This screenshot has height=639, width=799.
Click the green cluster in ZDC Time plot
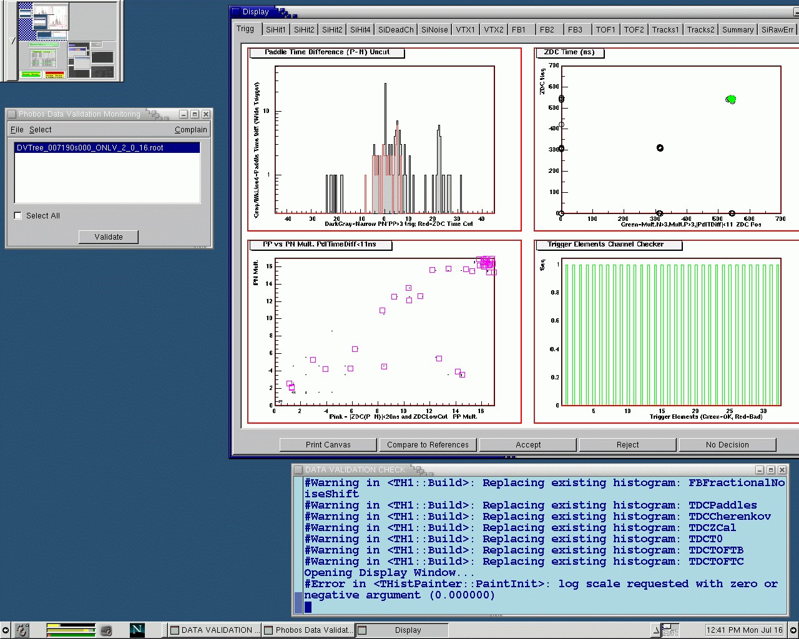pyautogui.click(x=731, y=99)
